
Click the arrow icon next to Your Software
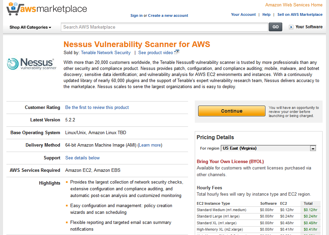[291, 27]
